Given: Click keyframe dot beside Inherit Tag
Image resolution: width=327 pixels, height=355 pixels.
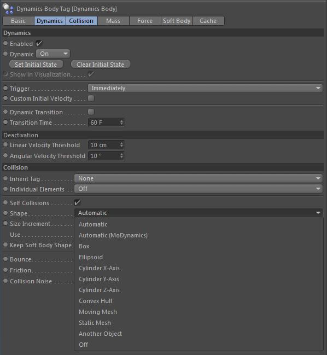Looking at the screenshot, I should [x=5, y=178].
